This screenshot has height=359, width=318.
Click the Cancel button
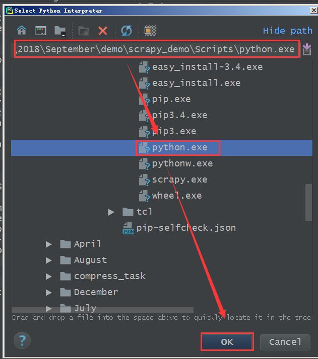coord(285,342)
